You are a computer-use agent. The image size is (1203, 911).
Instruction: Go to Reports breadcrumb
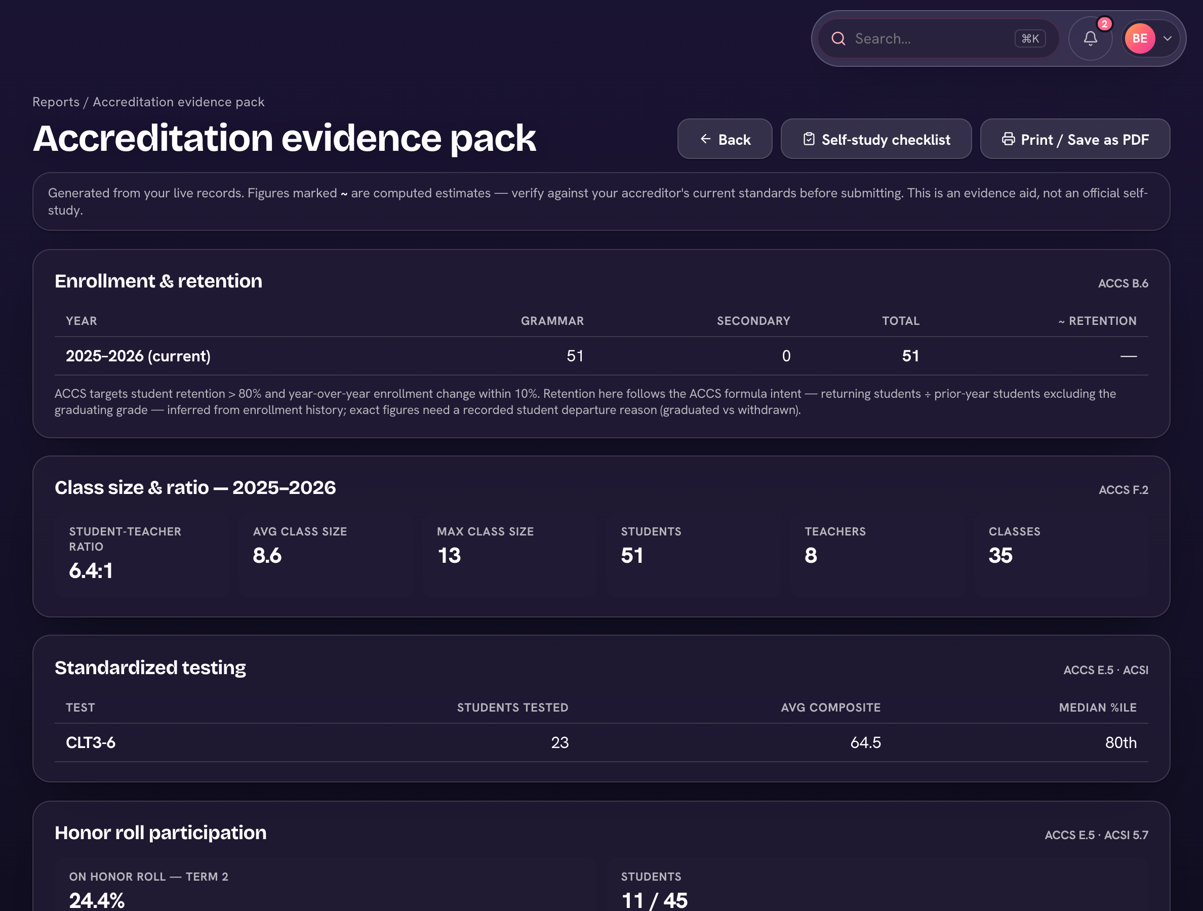tap(56, 102)
